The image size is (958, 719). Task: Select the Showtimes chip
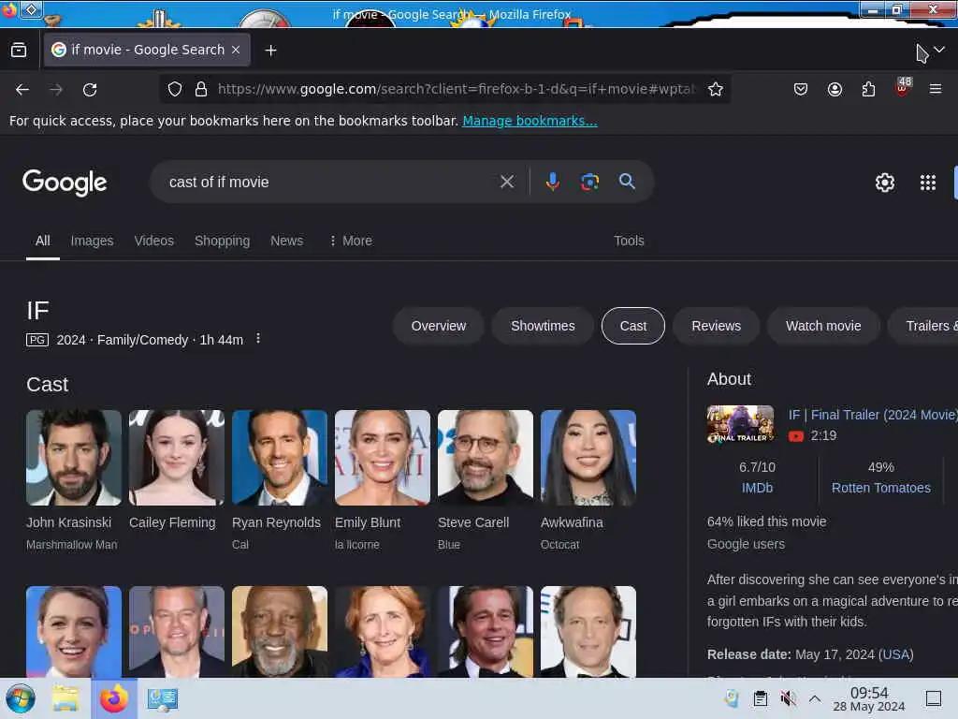pos(543,326)
